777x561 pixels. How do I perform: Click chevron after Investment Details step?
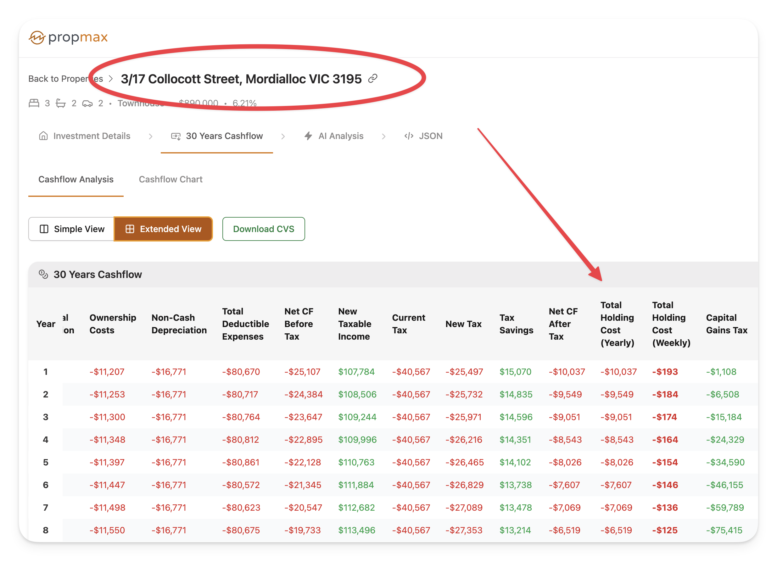[x=150, y=136]
